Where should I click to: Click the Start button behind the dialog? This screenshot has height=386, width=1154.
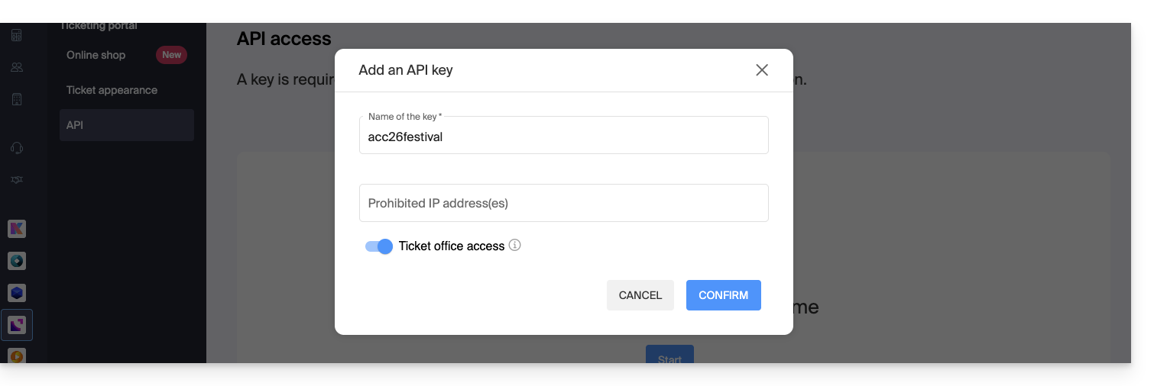669,355
